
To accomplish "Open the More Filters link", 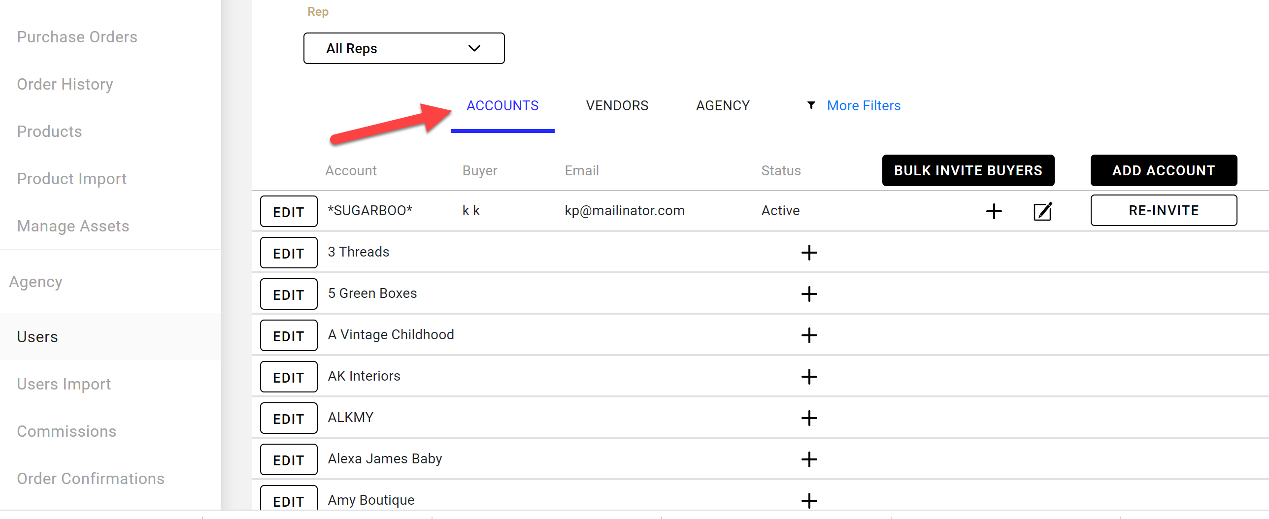I will click(x=863, y=105).
